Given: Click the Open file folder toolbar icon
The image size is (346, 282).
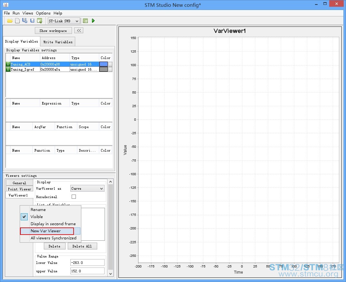Looking at the screenshot, I should tap(10, 21).
